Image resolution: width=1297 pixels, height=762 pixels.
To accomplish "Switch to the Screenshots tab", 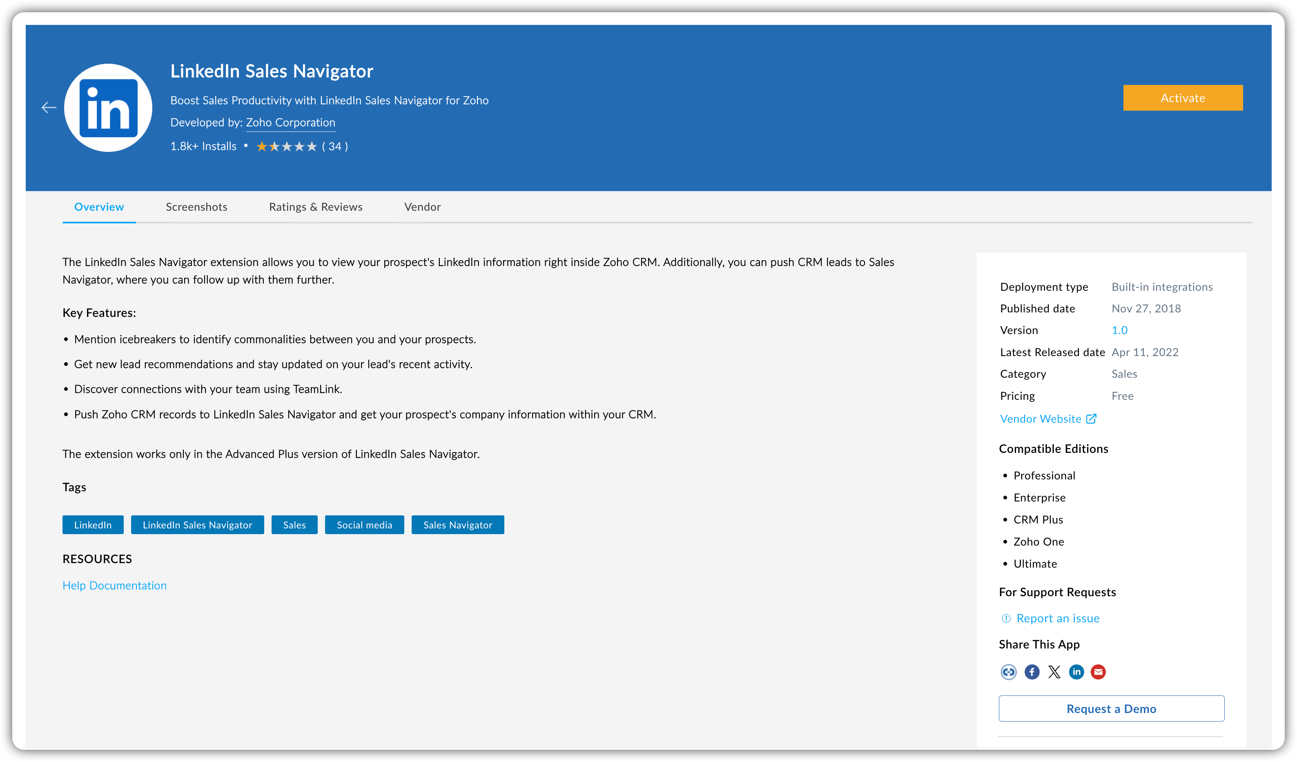I will 196,207.
